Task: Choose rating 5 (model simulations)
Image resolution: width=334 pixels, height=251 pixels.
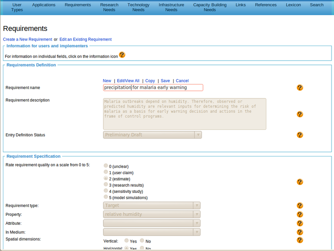Action: (105, 197)
